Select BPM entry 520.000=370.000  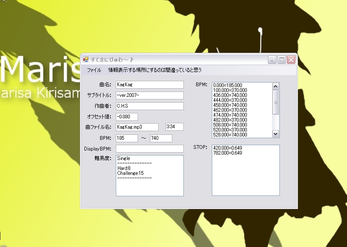point(230,130)
